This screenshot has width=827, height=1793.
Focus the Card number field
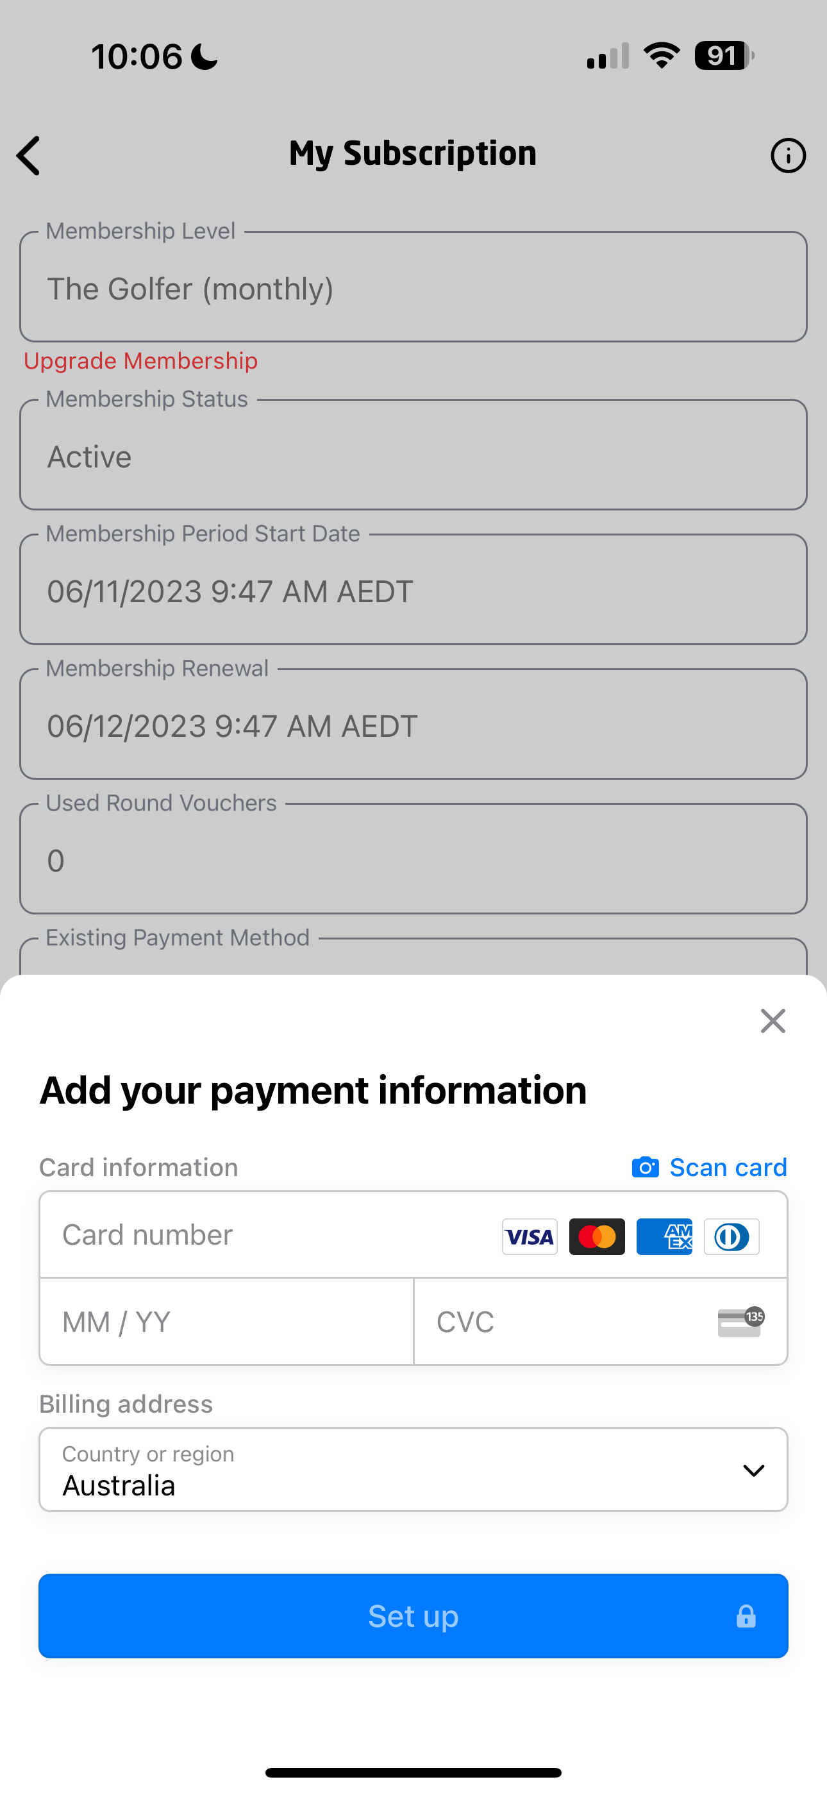(413, 1235)
